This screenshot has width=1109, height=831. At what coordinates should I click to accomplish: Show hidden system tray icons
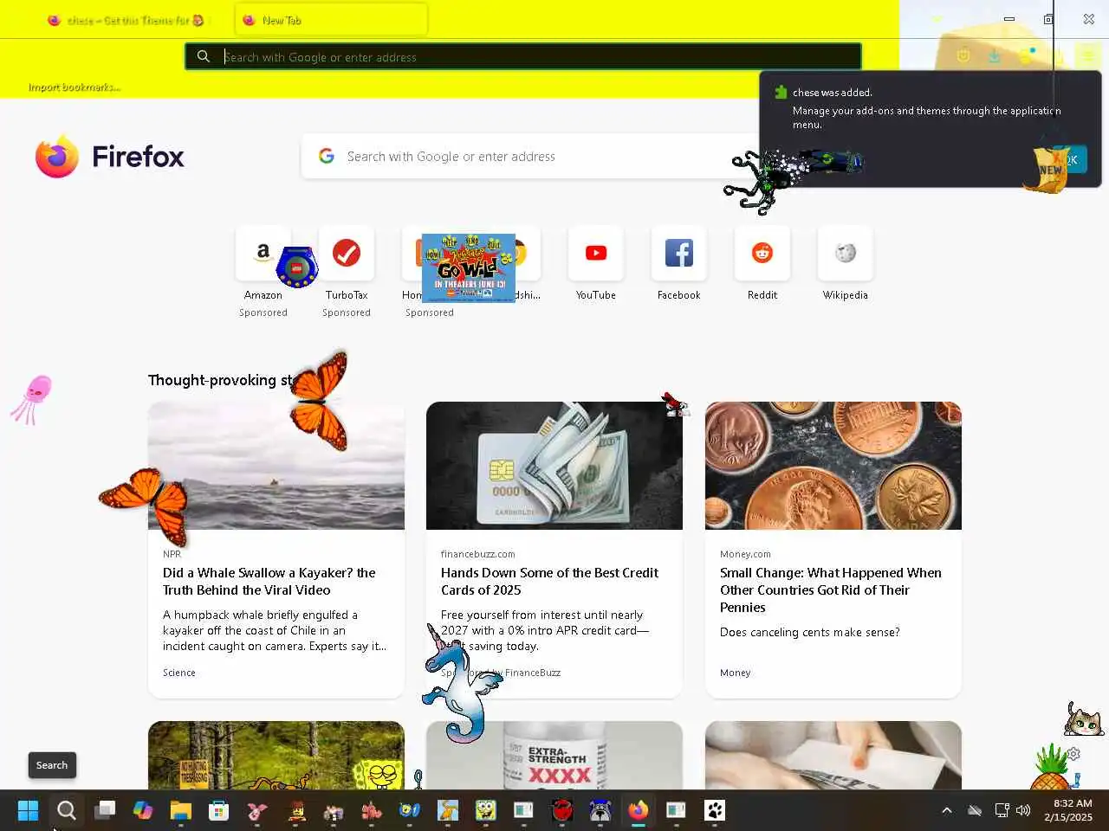click(x=947, y=810)
